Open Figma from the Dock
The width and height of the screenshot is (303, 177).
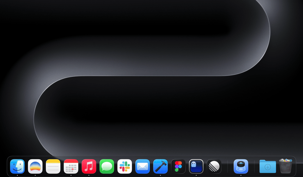178,166
